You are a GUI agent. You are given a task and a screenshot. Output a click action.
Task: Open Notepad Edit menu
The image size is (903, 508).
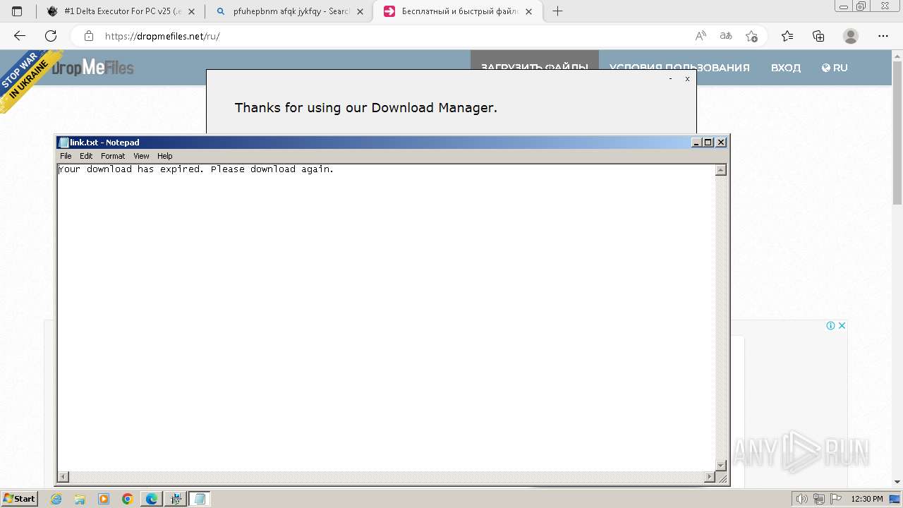click(86, 156)
